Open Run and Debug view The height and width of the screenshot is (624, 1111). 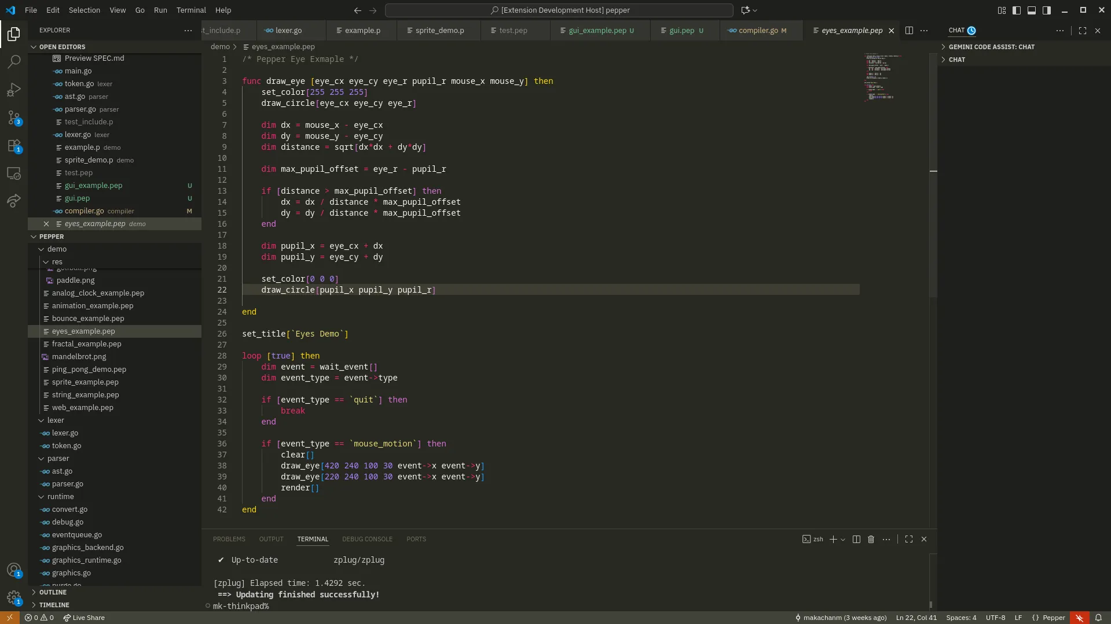[x=14, y=90]
